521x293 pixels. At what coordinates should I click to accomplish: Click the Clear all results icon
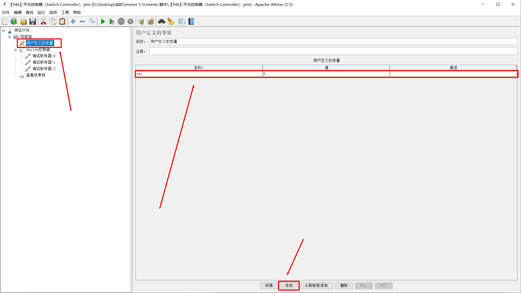[151, 22]
